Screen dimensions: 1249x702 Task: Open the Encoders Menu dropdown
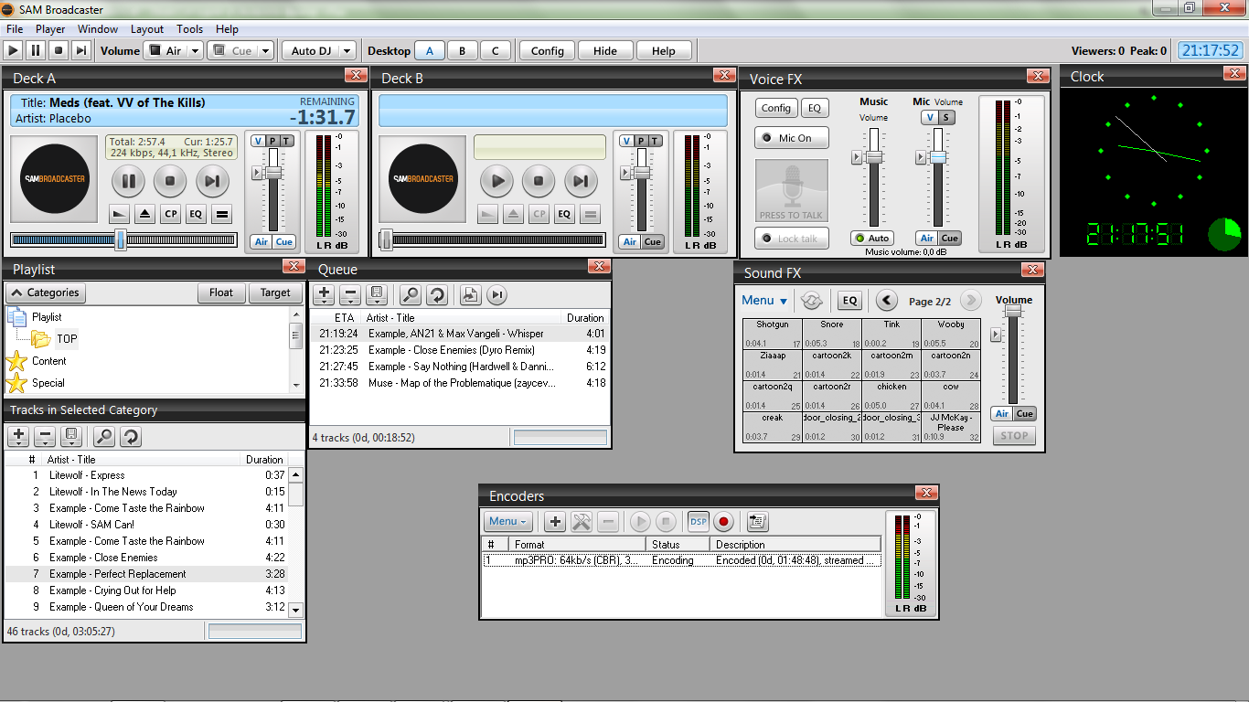[507, 522]
